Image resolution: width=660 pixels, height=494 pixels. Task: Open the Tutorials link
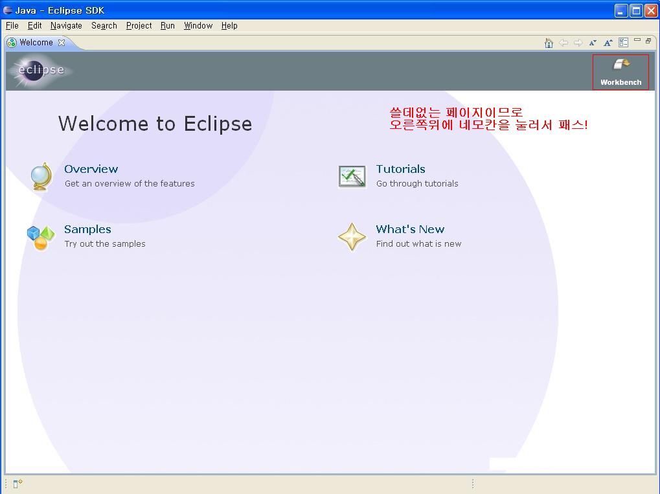pos(400,169)
